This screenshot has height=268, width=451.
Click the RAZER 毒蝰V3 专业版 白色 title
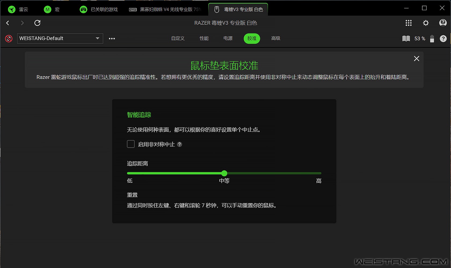[226, 23]
